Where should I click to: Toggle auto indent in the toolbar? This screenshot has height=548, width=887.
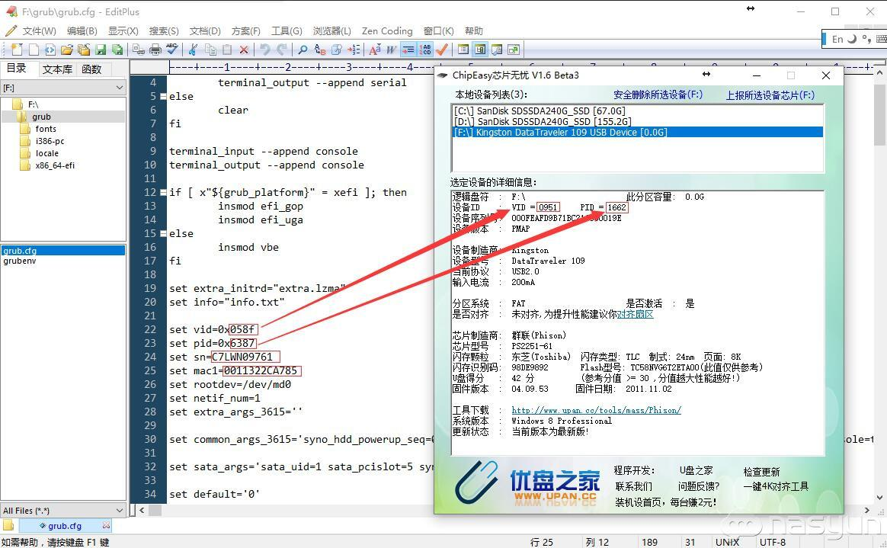(x=408, y=50)
